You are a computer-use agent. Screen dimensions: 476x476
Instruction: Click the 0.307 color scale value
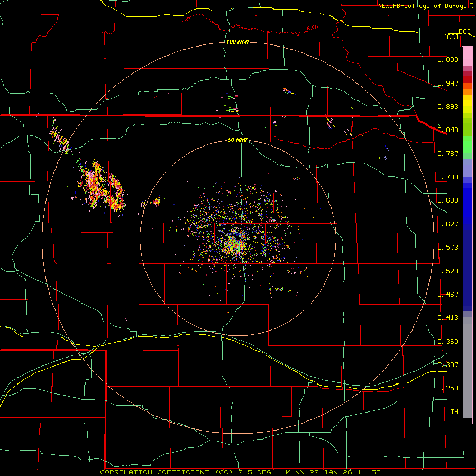[x=448, y=364]
